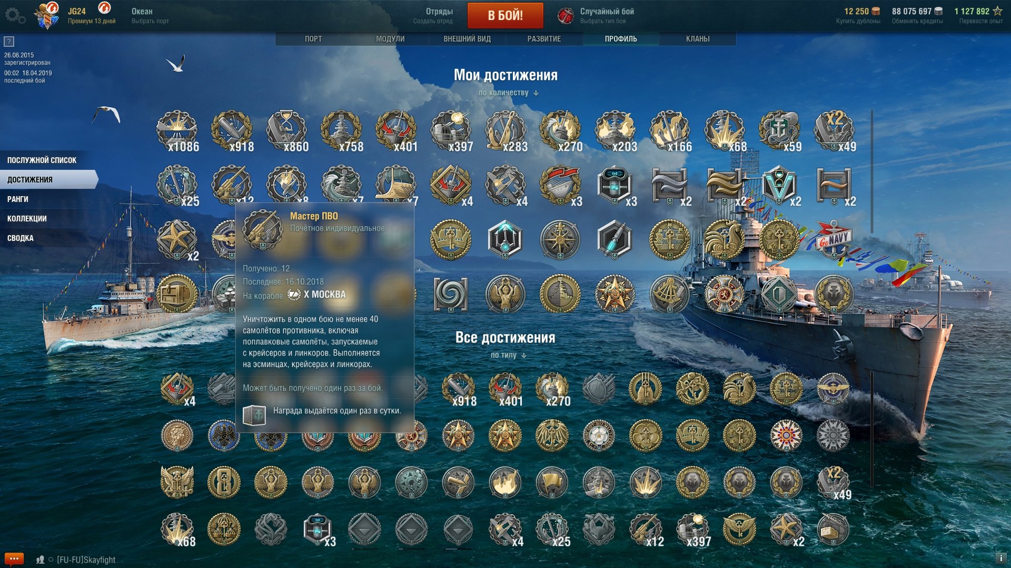Click the red В БОЙ! button
Screen dimensions: 1011x568
(506, 15)
